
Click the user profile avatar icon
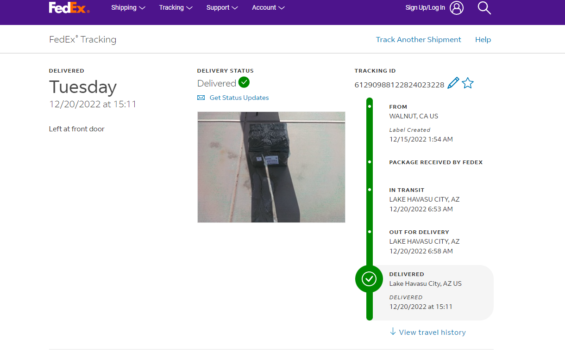[x=456, y=8]
